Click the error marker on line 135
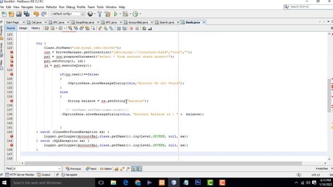 [x=11, y=101]
